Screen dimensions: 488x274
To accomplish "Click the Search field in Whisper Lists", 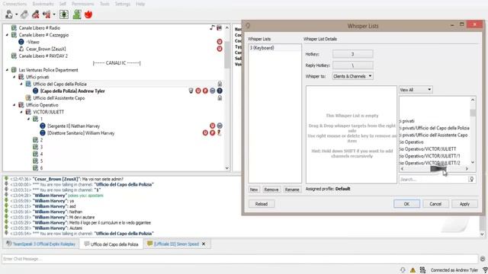I will pyautogui.click(x=434, y=180).
